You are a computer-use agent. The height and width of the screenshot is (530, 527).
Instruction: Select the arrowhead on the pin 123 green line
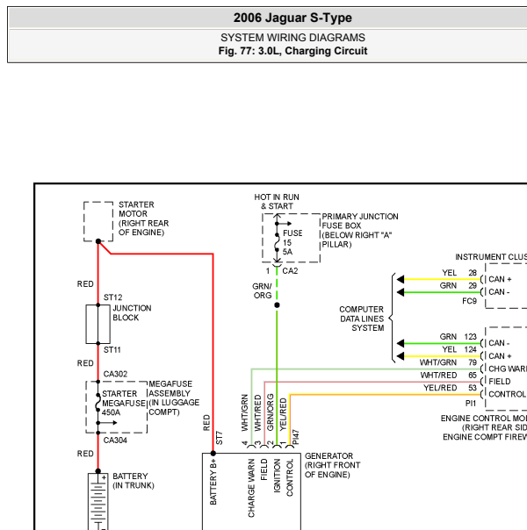(401, 343)
